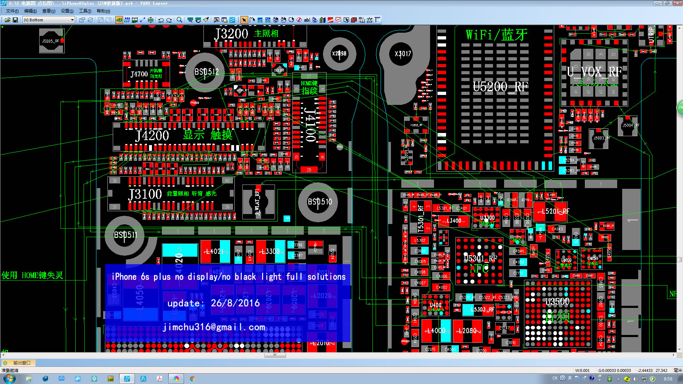683x384 pixels.
Task: Click the red Plane Area icon
Action: pyautogui.click(x=330, y=20)
